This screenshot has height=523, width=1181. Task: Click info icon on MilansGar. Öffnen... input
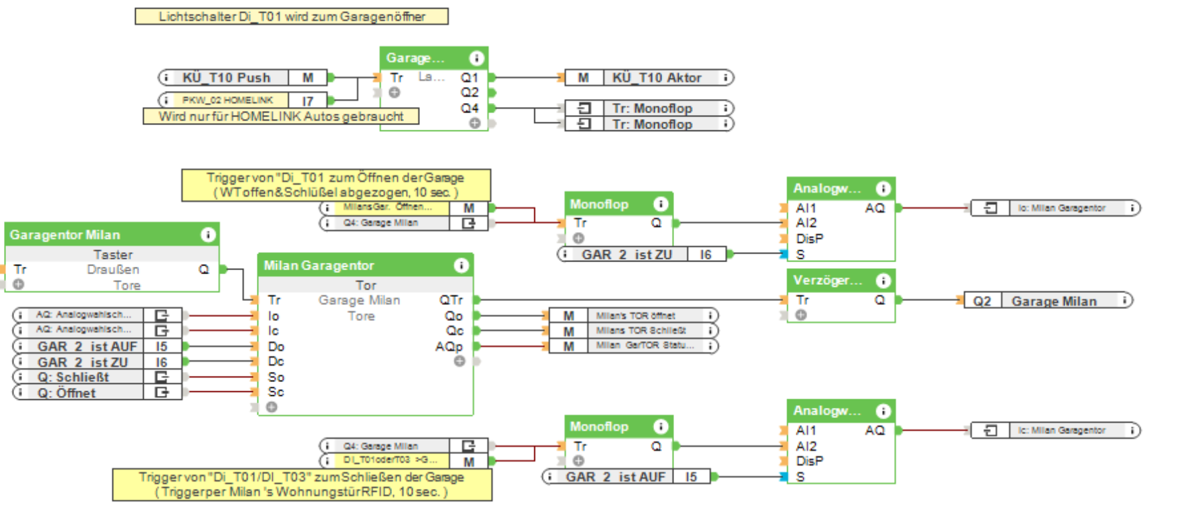(327, 208)
